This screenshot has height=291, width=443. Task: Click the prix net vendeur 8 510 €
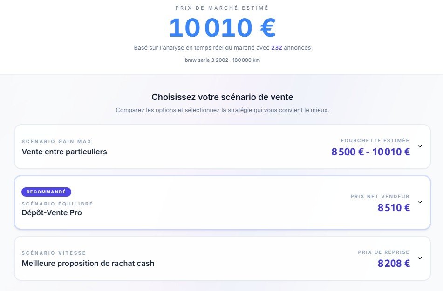tap(394, 207)
